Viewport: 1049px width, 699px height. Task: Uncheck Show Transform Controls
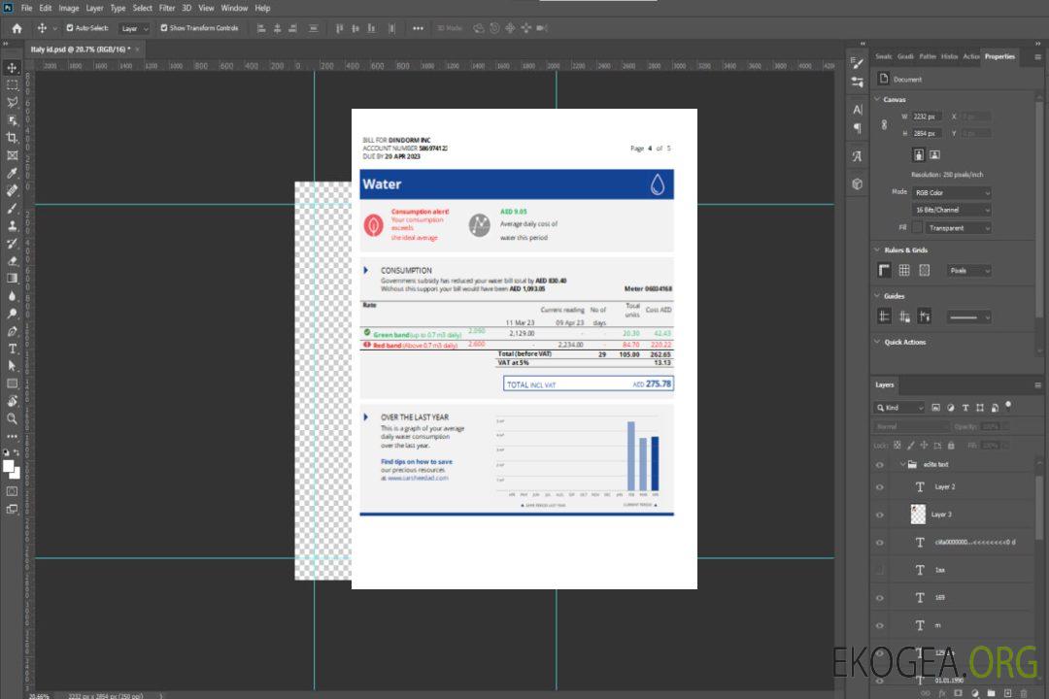coord(164,28)
